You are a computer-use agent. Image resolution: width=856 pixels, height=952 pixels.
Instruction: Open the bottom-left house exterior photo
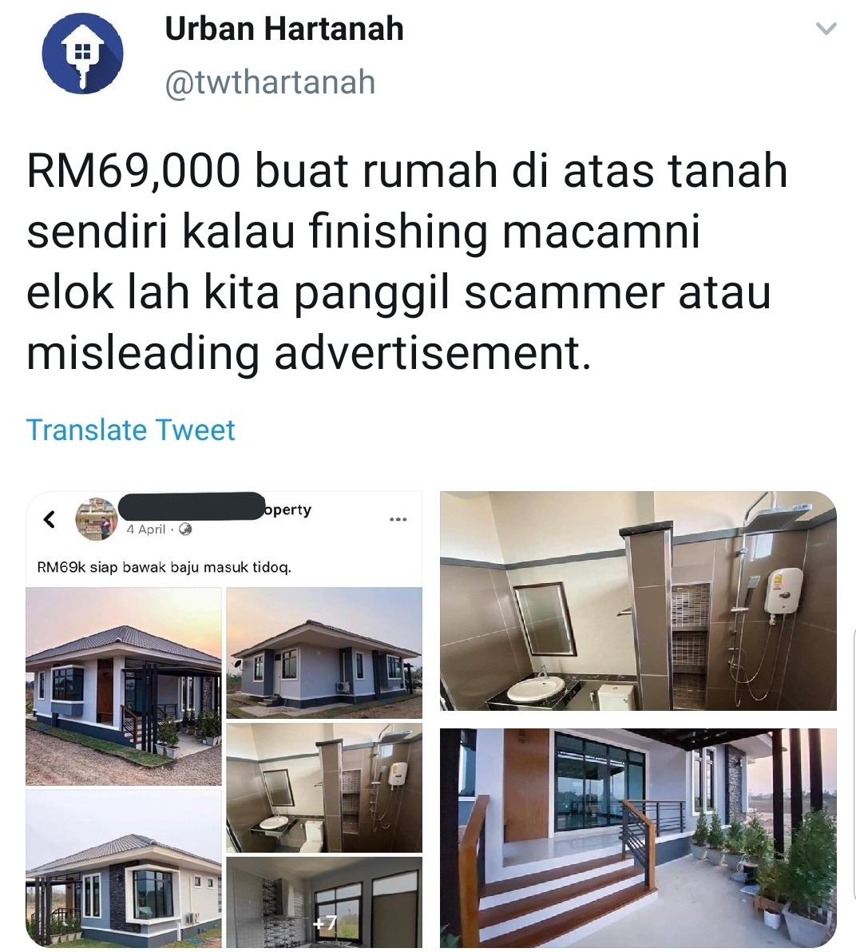tap(123, 869)
